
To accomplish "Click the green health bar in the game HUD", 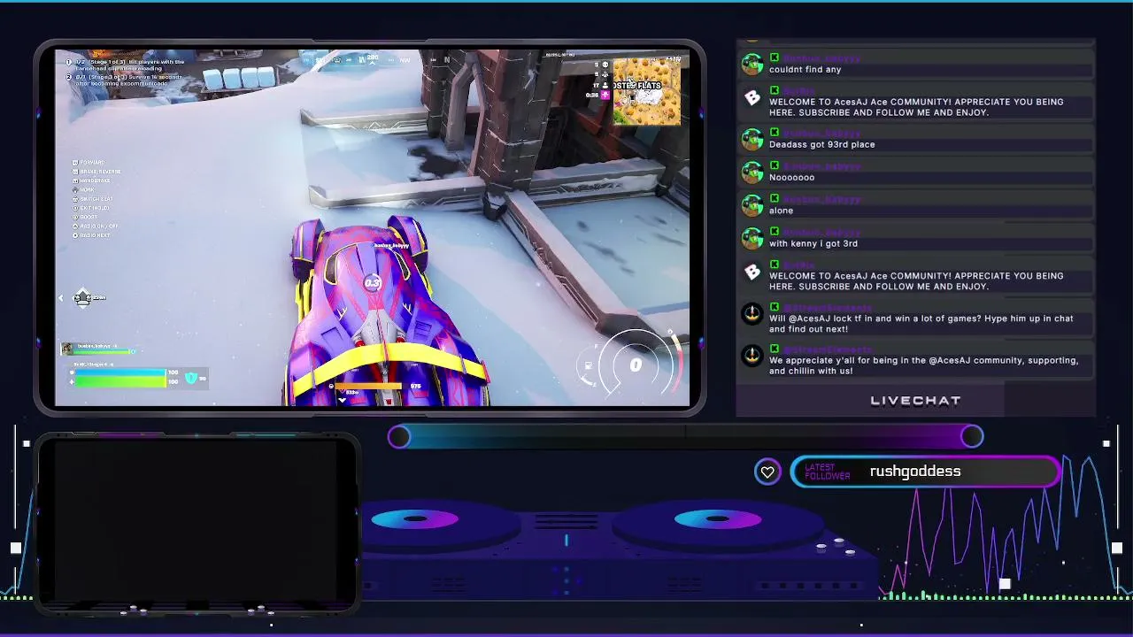I will [x=119, y=381].
